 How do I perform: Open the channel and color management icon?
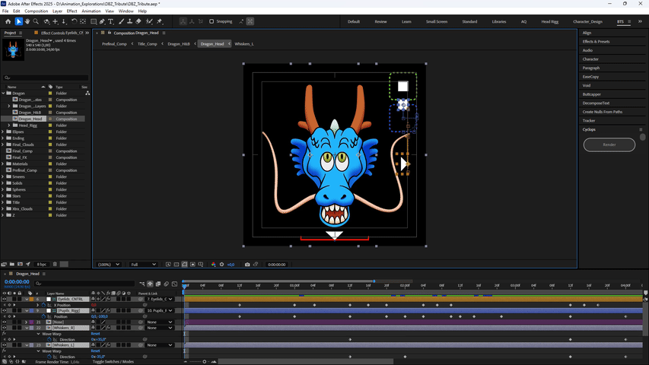click(x=213, y=265)
